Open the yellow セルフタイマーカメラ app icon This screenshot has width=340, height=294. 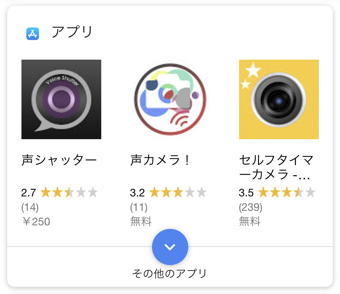click(x=279, y=99)
